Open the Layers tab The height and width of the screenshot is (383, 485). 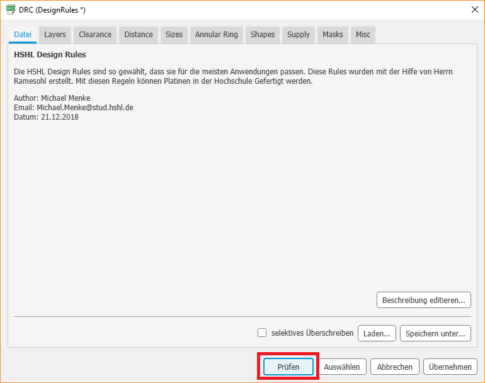click(x=55, y=35)
